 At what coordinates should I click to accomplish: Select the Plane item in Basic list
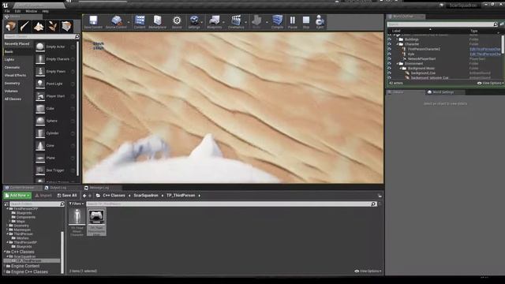click(54, 158)
